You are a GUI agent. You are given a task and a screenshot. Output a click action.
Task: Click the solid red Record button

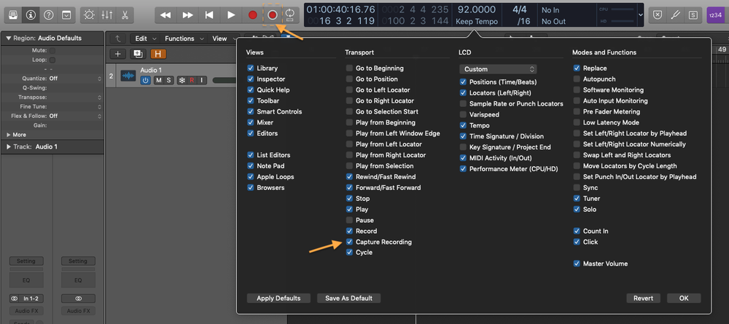pos(252,15)
